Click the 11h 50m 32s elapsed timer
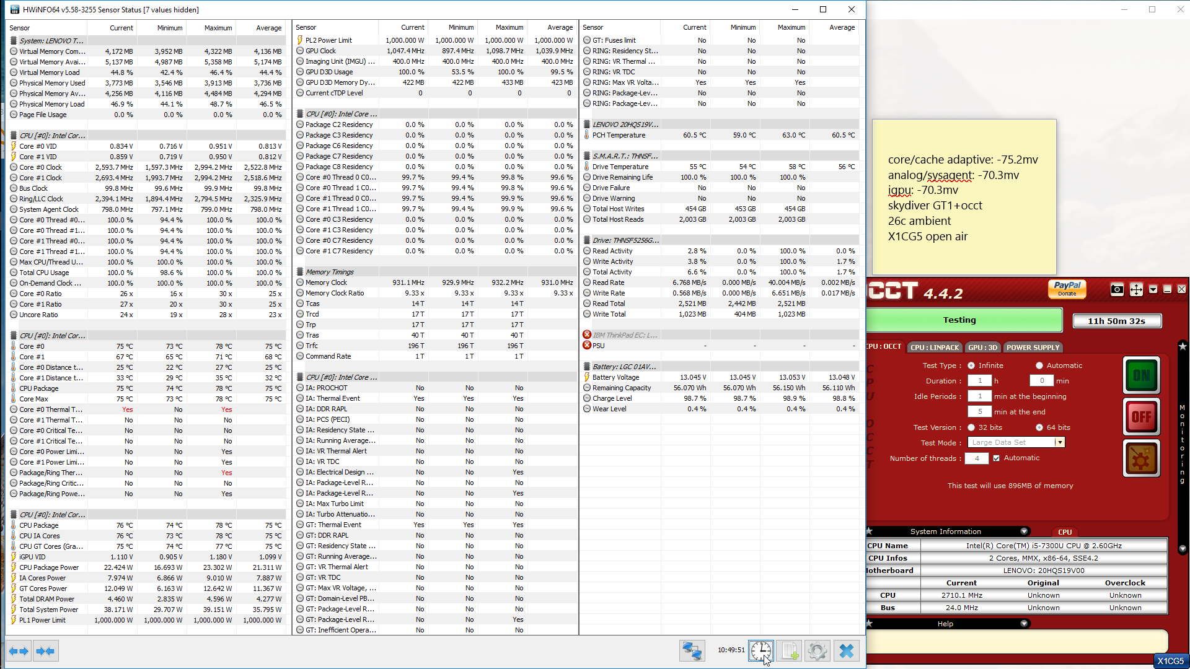 click(x=1116, y=321)
